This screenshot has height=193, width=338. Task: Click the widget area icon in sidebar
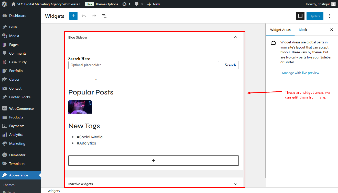coord(273,43)
